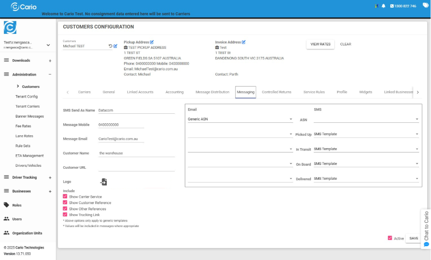Open the Delivered SMS Template dropdown

click(x=366, y=179)
